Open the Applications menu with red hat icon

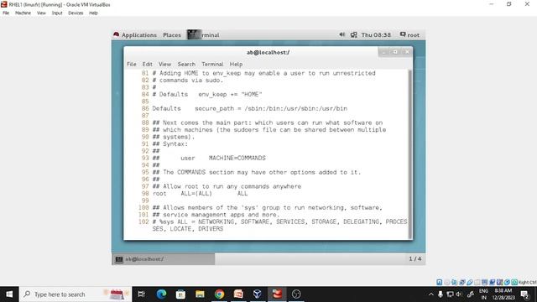click(x=134, y=35)
